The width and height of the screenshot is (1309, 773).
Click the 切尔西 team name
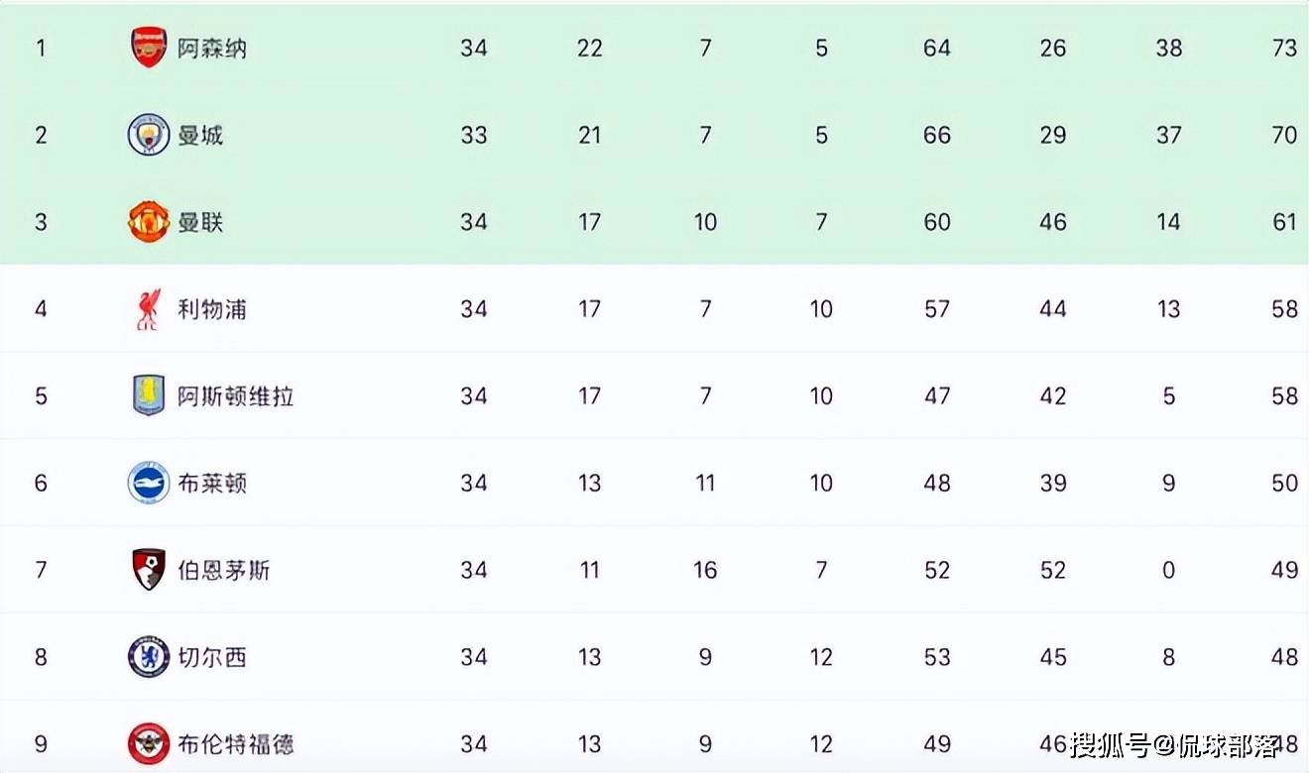(x=212, y=657)
